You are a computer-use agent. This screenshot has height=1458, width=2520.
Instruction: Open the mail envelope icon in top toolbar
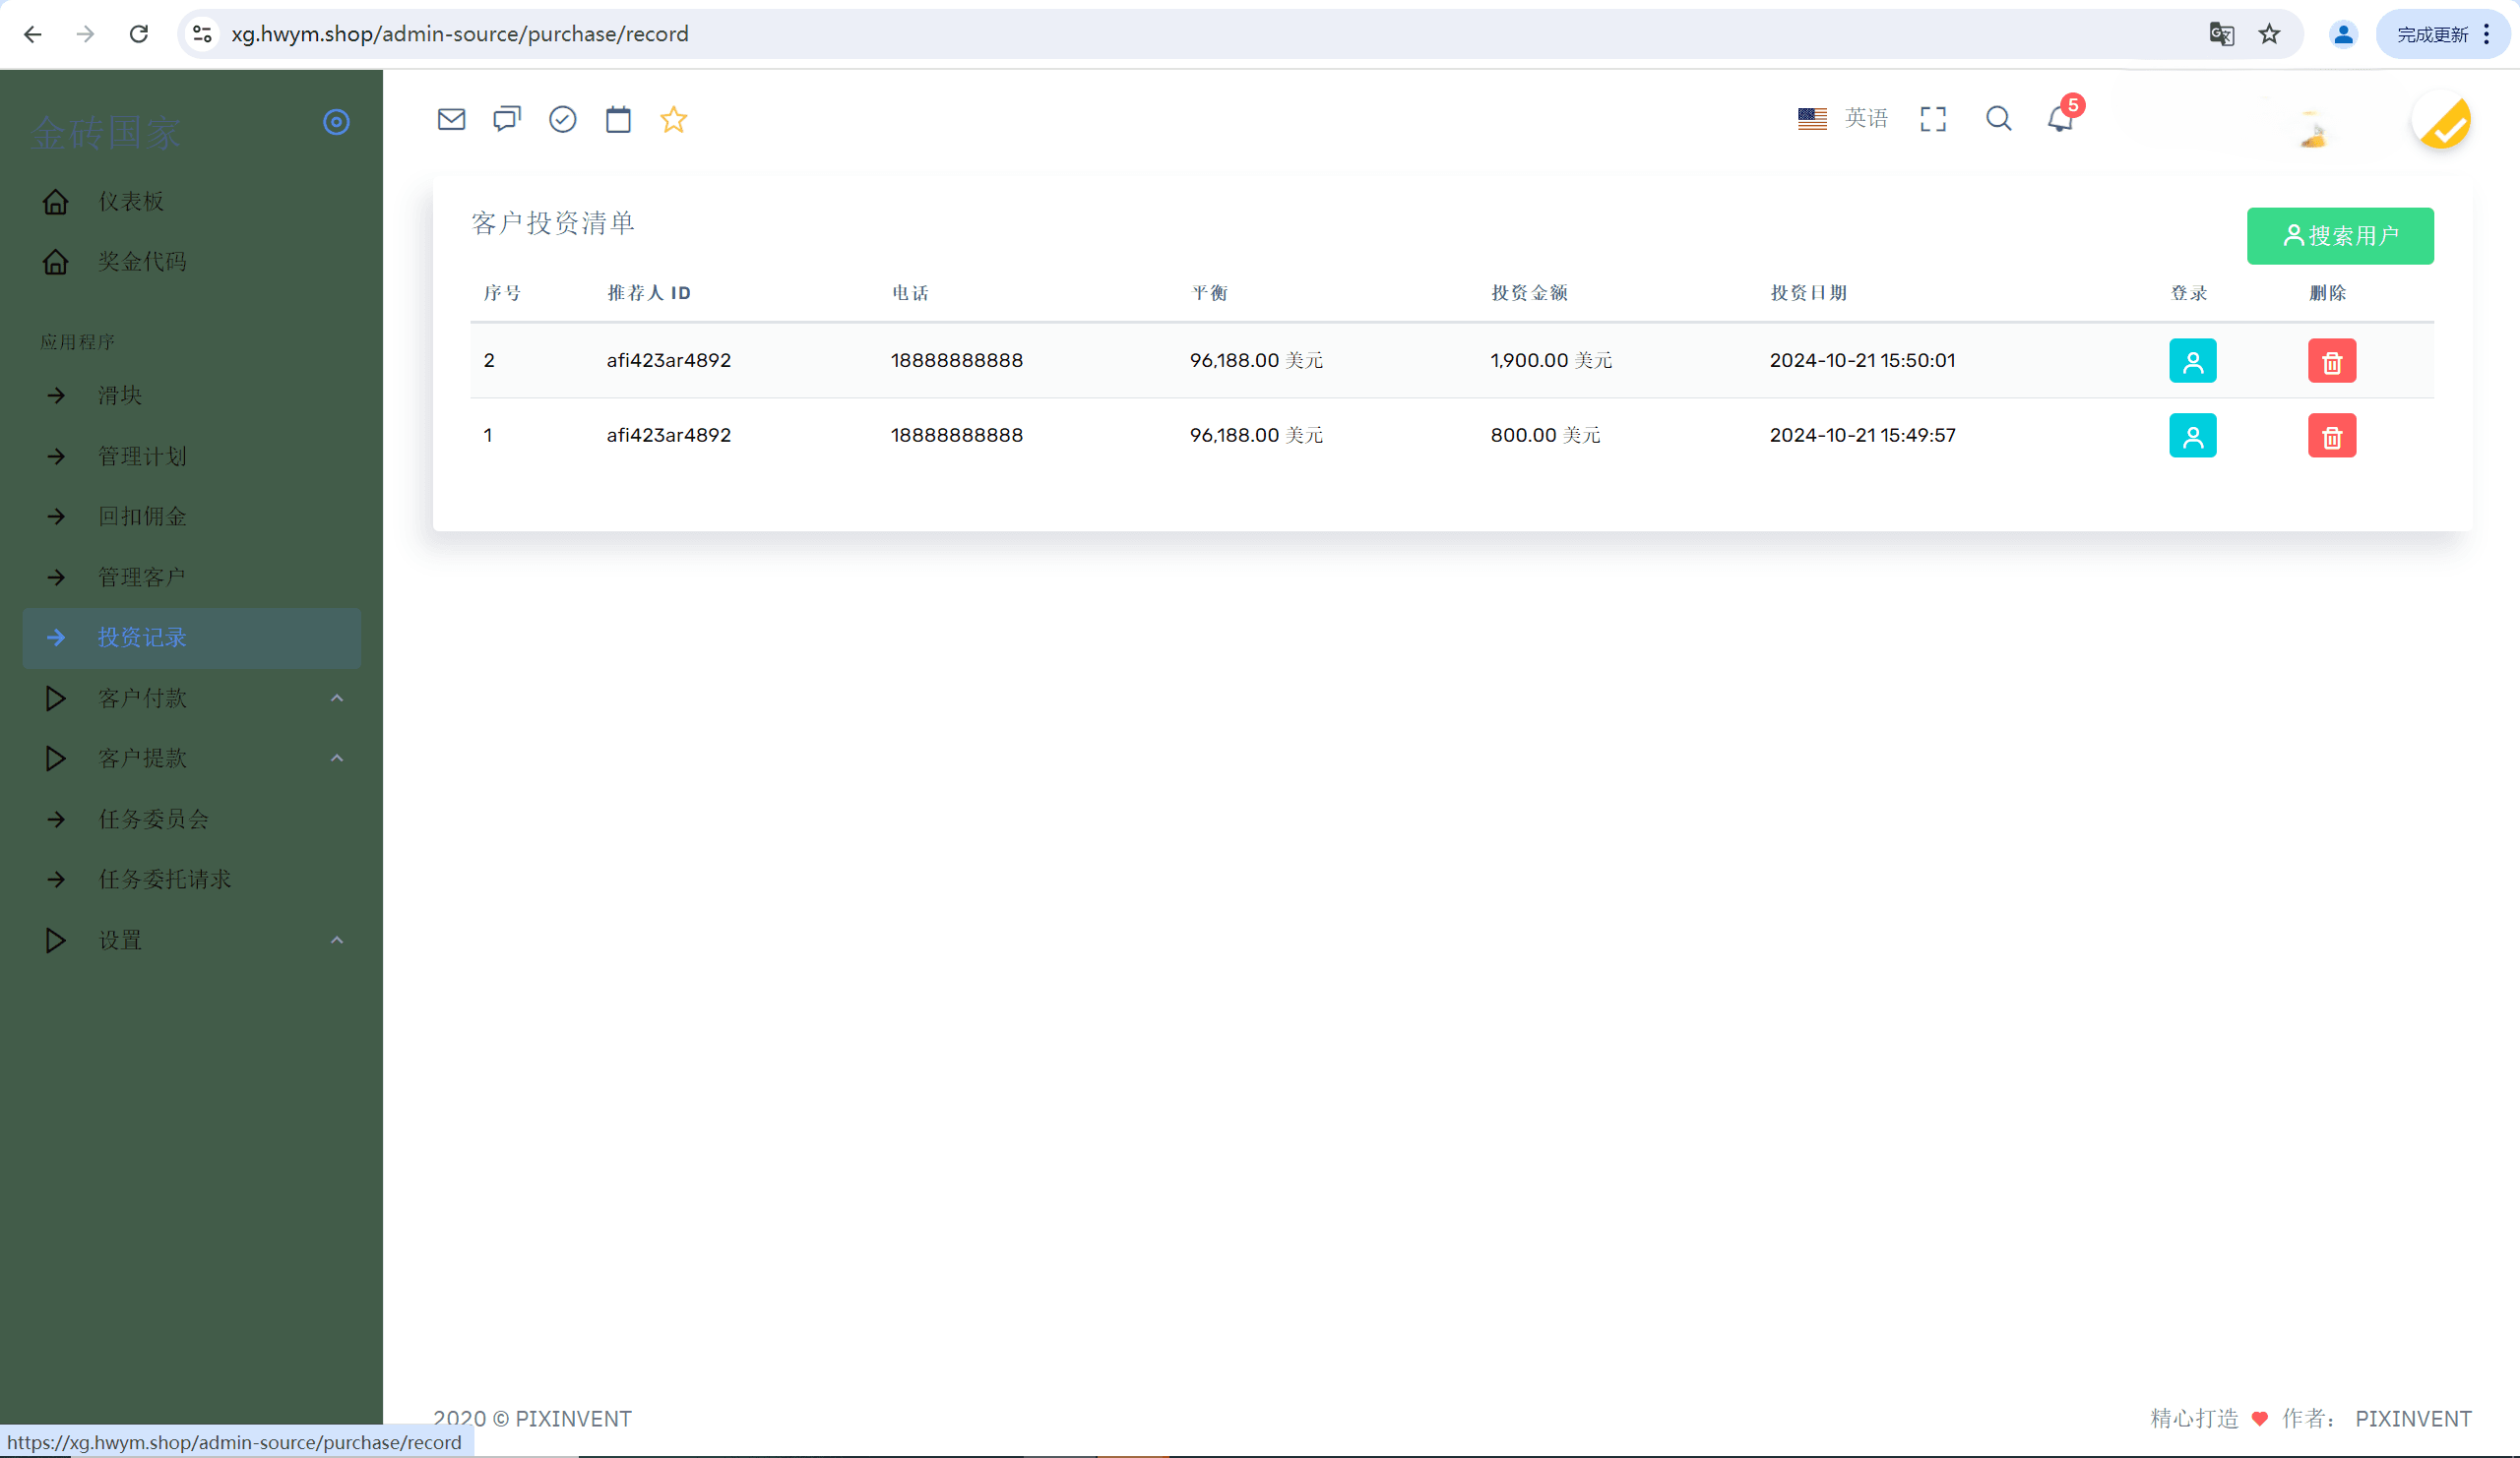pos(451,120)
